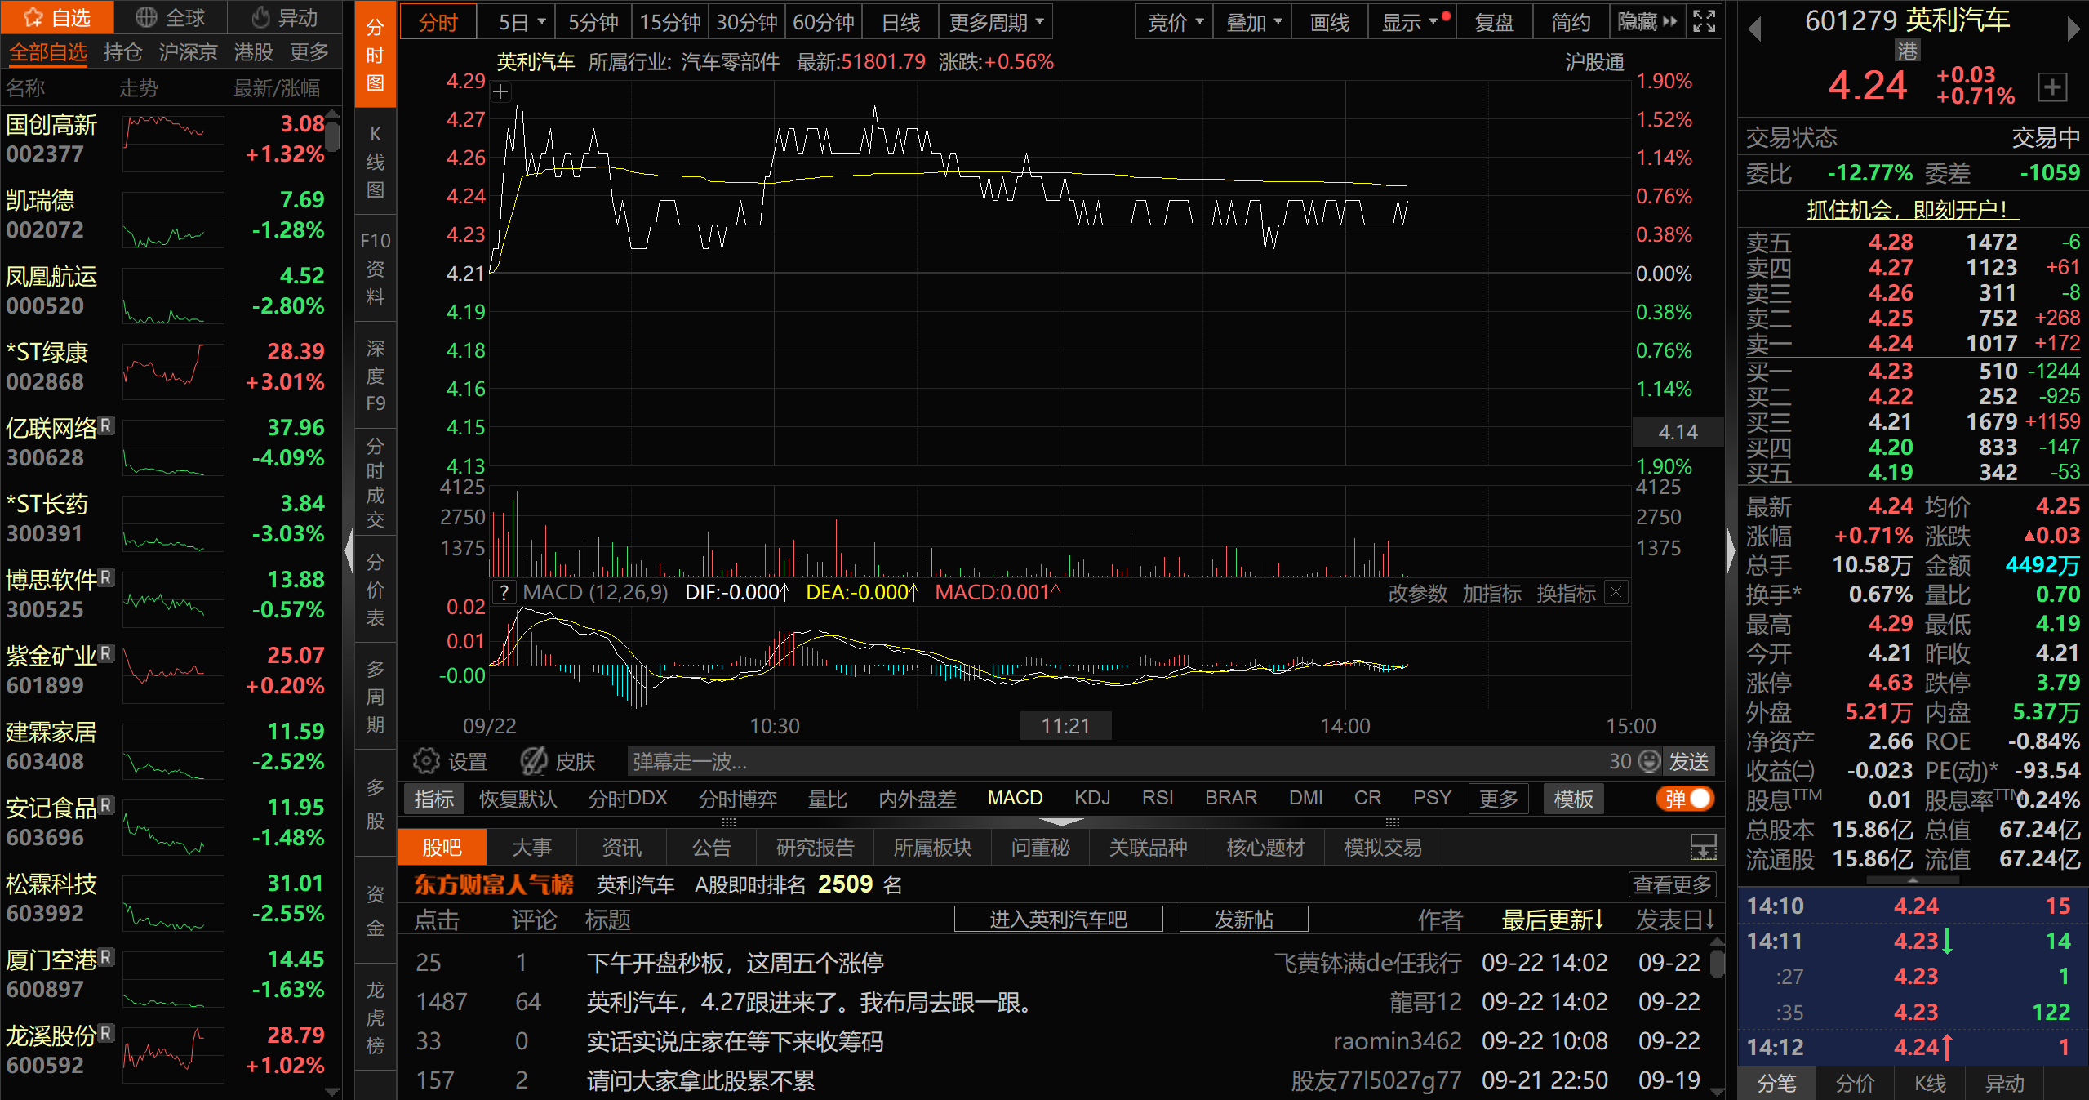Click 发送 send button
The height and width of the screenshot is (1100, 2089).
pyautogui.click(x=1688, y=761)
